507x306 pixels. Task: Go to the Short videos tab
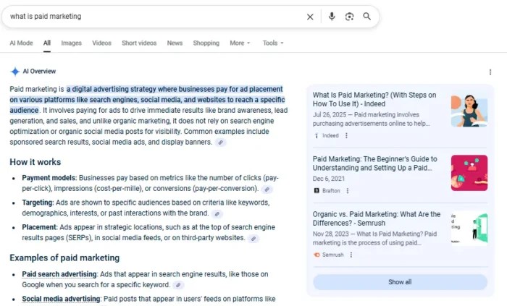139,43
